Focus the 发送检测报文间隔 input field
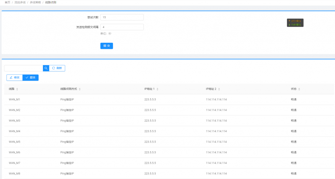 tap(122, 27)
